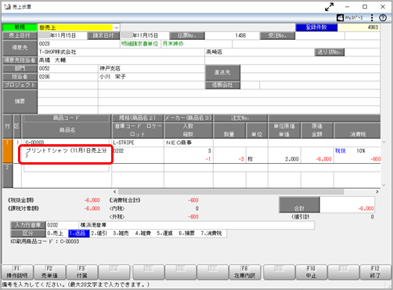
Task: Select 5.運賃 in the 区分 options
Action: 164,234
